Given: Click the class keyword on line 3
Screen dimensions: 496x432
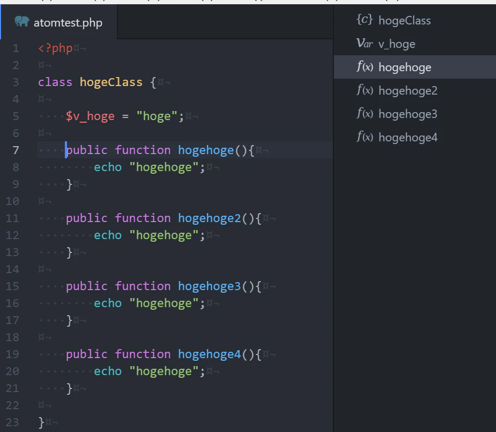Looking at the screenshot, I should [55, 82].
